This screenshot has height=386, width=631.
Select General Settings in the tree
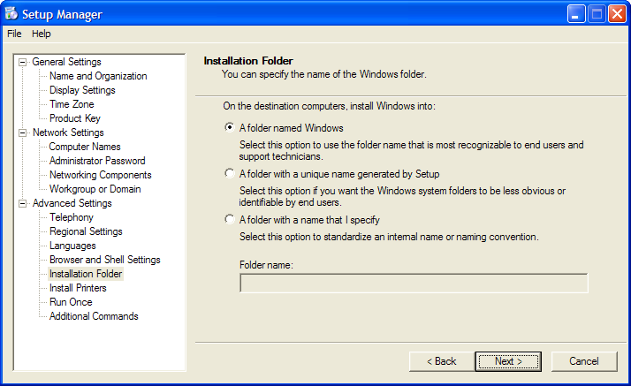(x=66, y=62)
